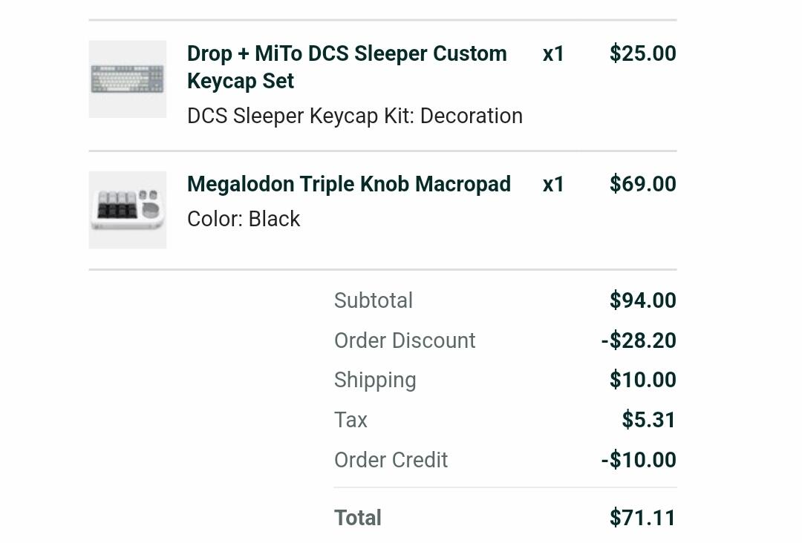This screenshot has height=543, width=802.
Task: Click the $10.00 shipping amount
Action: pyautogui.click(x=643, y=380)
